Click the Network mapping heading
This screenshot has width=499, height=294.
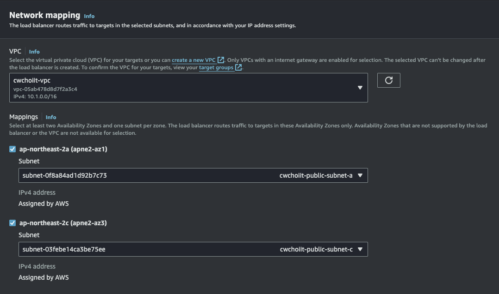[x=44, y=15]
